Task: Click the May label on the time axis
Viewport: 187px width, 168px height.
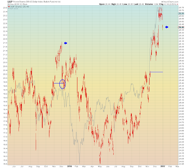Action: 100,167
